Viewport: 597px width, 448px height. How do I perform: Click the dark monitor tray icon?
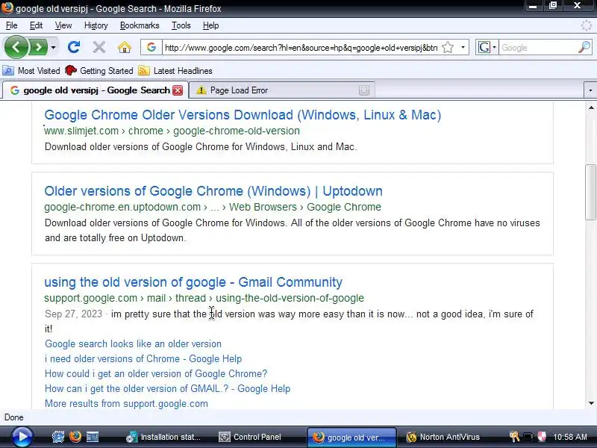[528, 437]
